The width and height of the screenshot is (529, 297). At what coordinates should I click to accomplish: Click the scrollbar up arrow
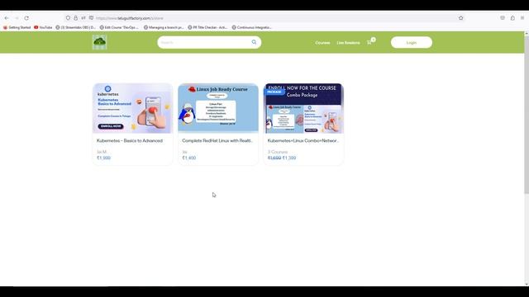click(527, 33)
